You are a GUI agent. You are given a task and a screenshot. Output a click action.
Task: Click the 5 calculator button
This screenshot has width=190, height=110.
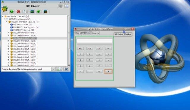[90, 60]
